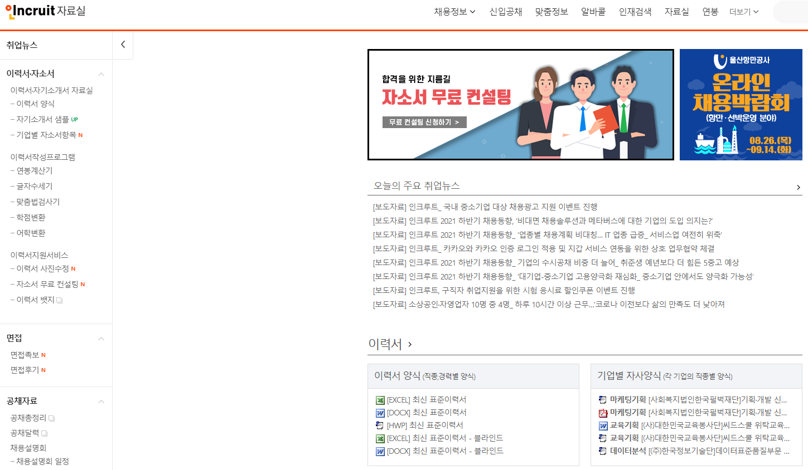Open 학점변환 tool link
The image size is (808, 470).
31,217
